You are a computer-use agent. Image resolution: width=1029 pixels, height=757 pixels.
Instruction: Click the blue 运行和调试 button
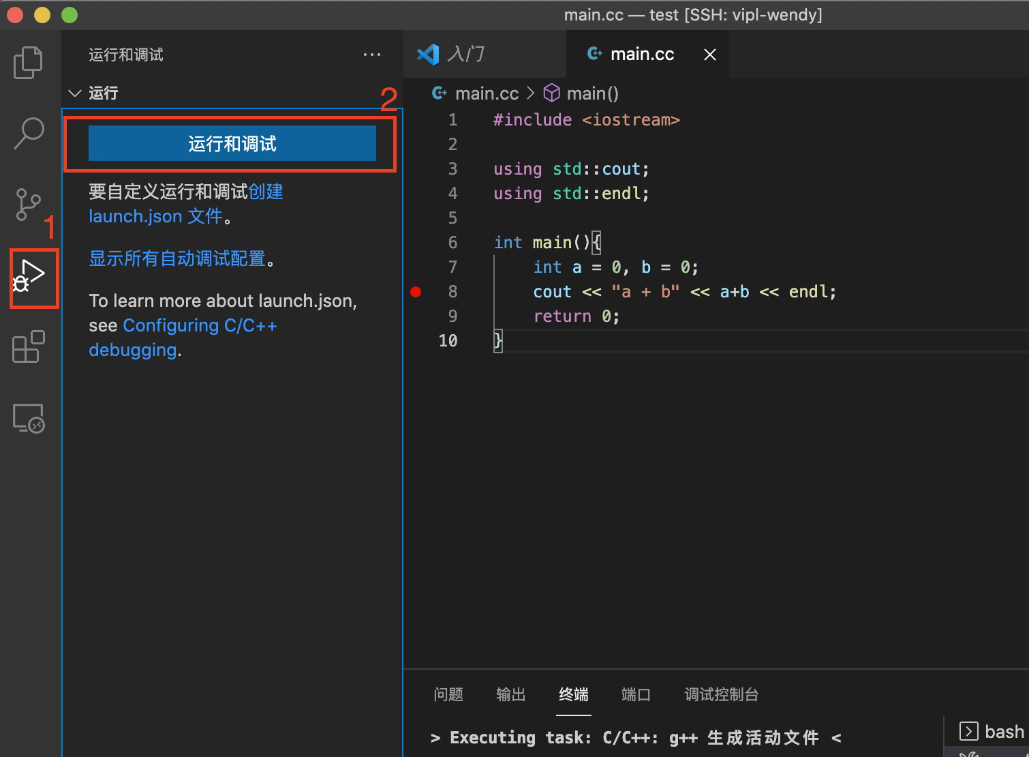232,143
